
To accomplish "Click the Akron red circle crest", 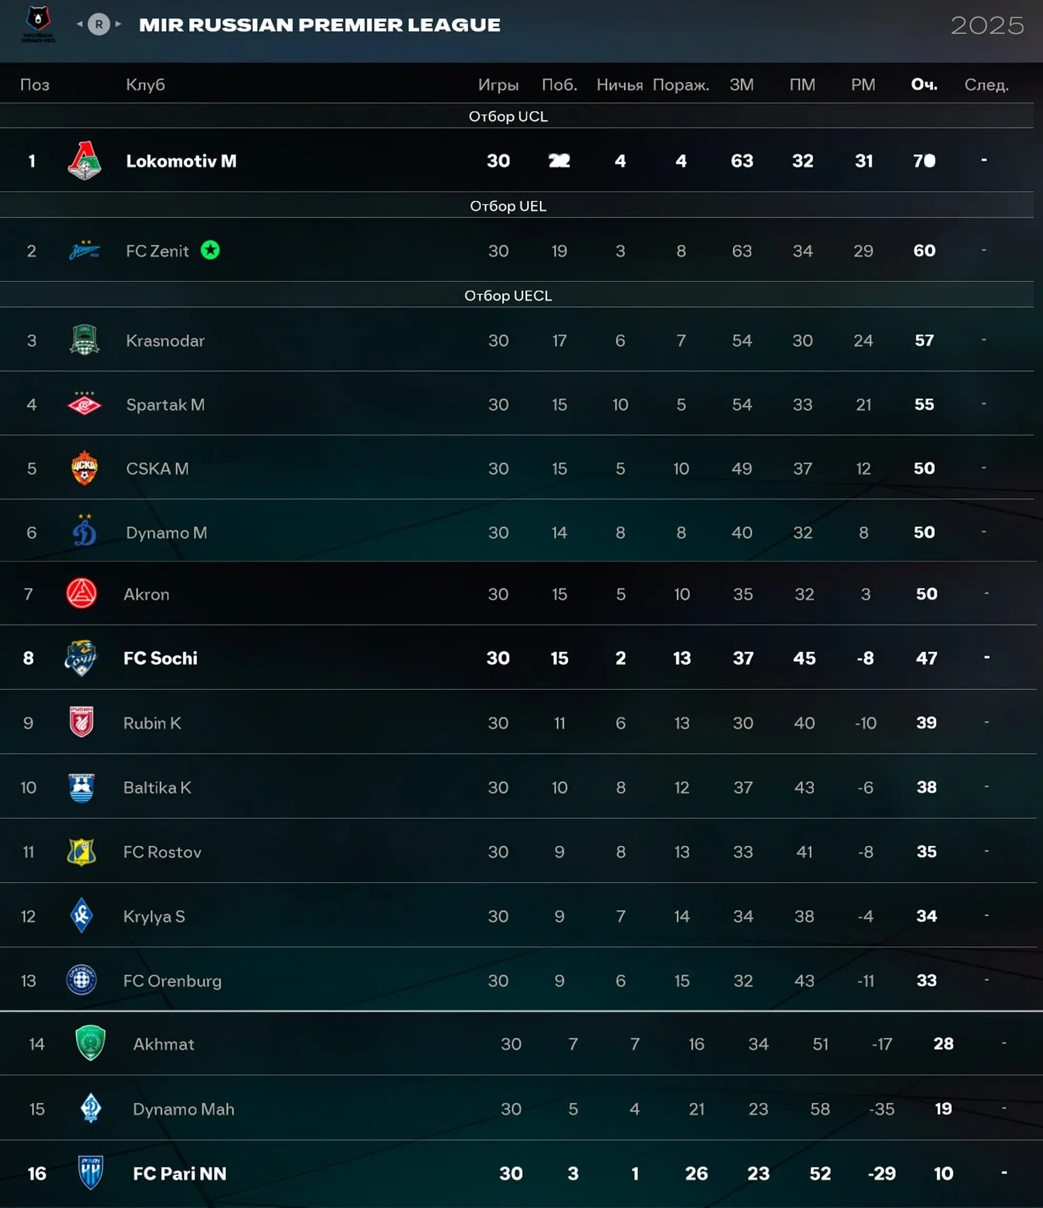I will click(81, 593).
